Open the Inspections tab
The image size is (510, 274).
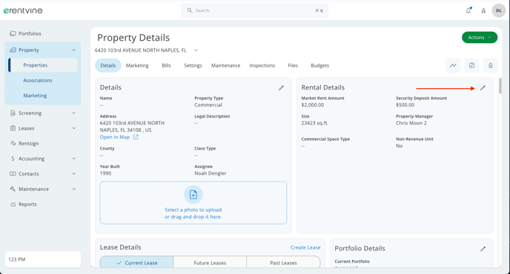tap(262, 65)
